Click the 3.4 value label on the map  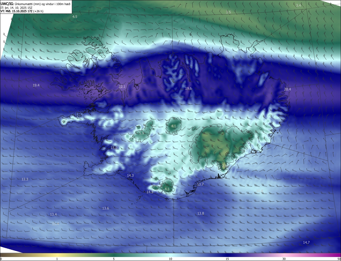pyautogui.click(x=298, y=6)
